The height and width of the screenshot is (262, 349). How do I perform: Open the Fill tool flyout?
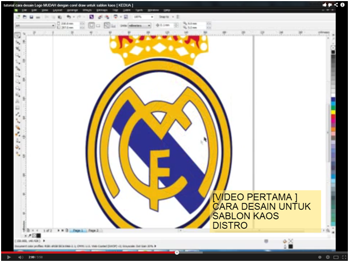[x=18, y=147]
